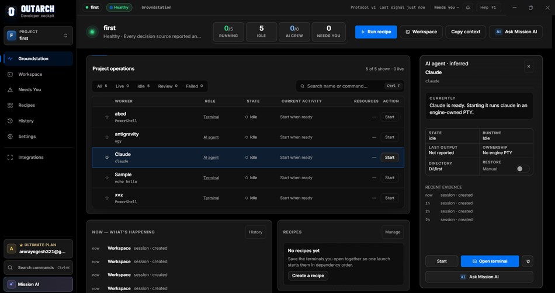Select the Sample worker name

(x=123, y=175)
